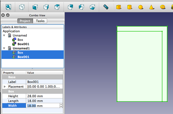Expand the Placement property row
Image resolution: width=173 pixels, height=114 pixels.
coord(5,87)
